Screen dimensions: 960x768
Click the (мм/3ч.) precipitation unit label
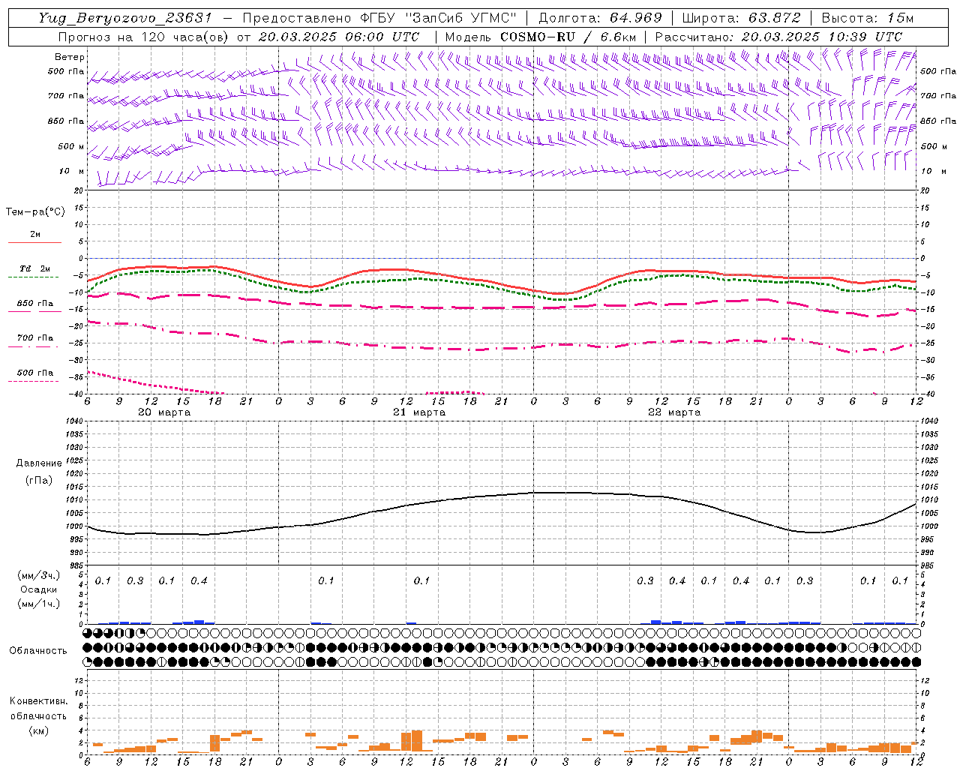pos(39,576)
